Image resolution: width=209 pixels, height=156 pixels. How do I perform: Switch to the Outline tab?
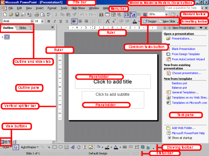(8, 28)
